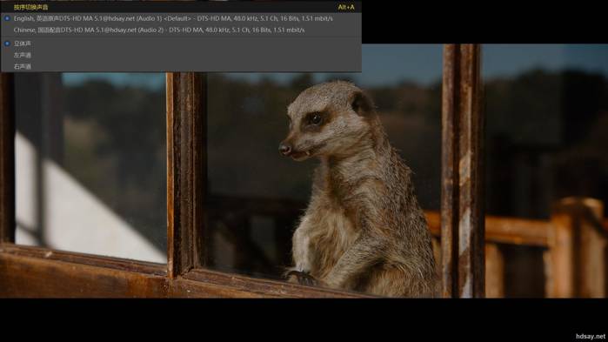The width and height of the screenshot is (608, 342).
Task: Click the Alt+A shortcut label
Action: pyautogui.click(x=346, y=7)
